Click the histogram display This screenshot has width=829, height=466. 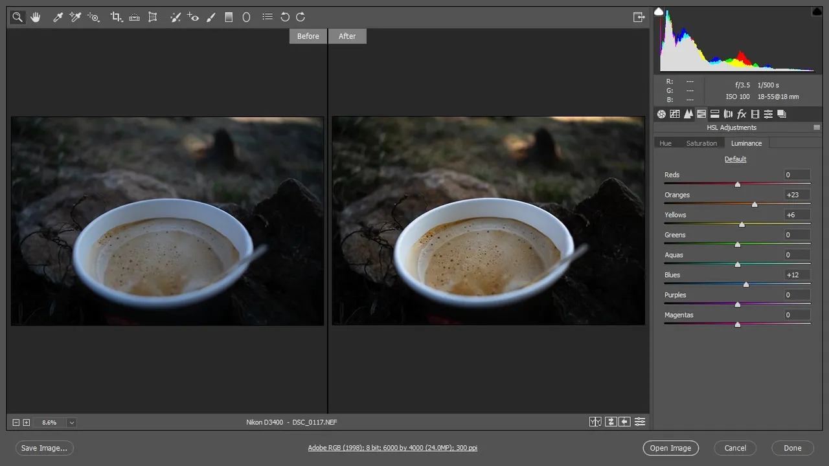(737, 39)
